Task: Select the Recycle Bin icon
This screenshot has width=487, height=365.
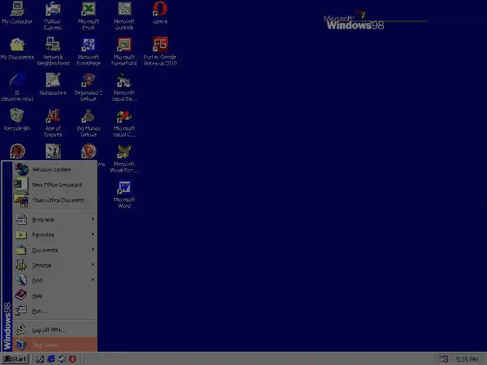Action: click(17, 120)
